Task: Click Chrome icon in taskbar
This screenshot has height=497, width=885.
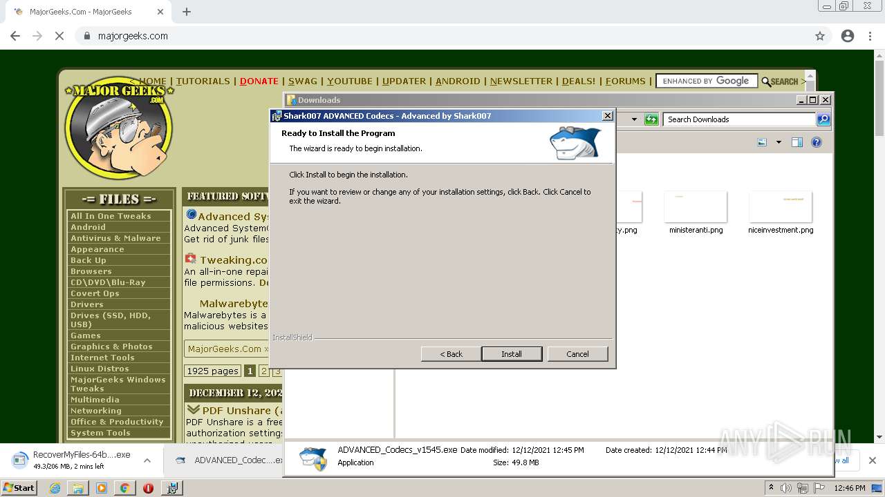Action: click(124, 488)
